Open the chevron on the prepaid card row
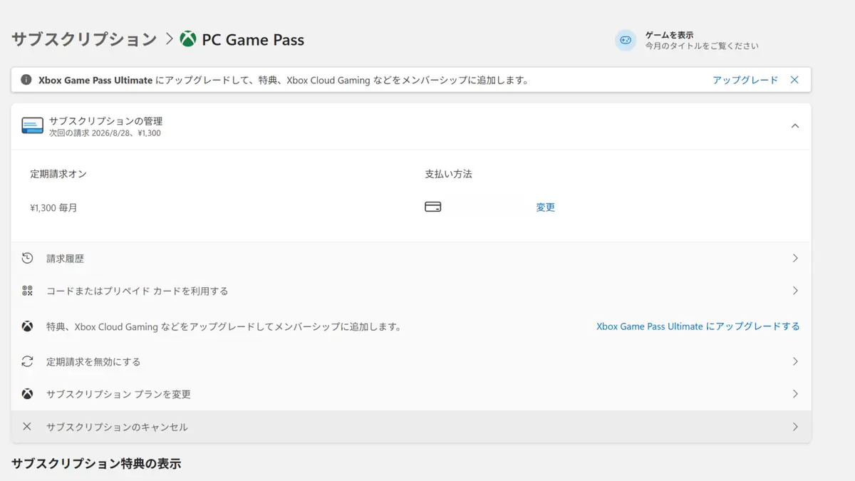855x481 pixels. pos(795,291)
